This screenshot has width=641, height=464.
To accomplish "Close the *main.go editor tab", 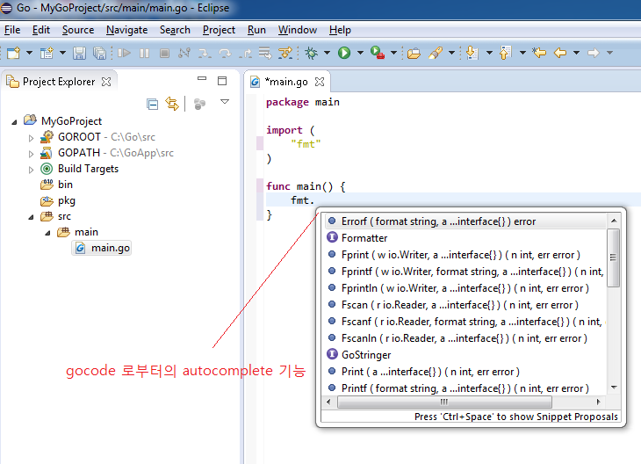I will (x=320, y=82).
